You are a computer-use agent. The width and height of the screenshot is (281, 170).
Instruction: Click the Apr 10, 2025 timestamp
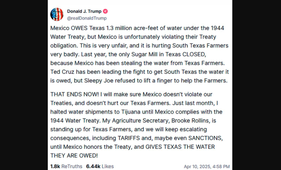(x=207, y=166)
